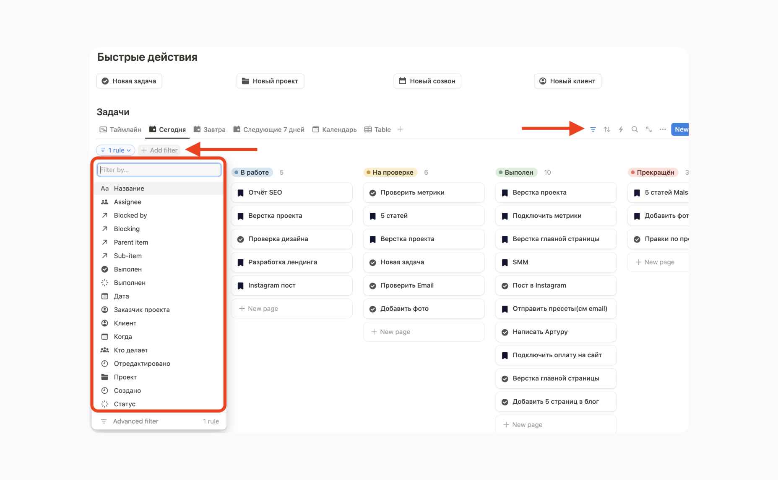Screen dimensions: 778x480
Task: Click the Новая задача quick action button
Action: coord(129,81)
